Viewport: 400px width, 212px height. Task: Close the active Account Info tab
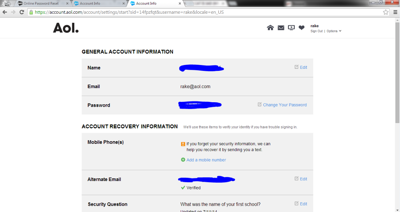180,3
